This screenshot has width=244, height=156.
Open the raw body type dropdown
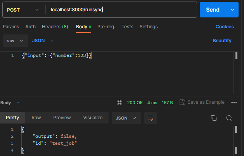click(15, 41)
